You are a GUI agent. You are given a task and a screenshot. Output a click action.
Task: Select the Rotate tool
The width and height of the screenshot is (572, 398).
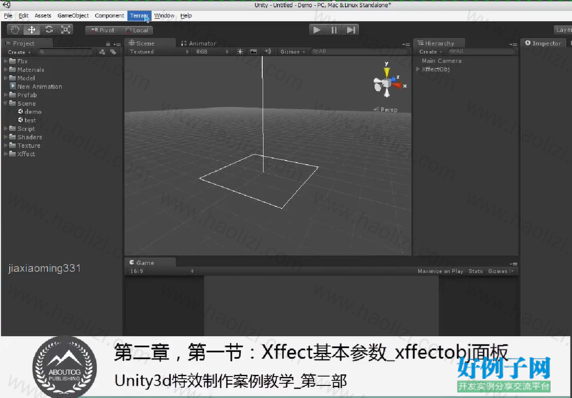point(49,30)
